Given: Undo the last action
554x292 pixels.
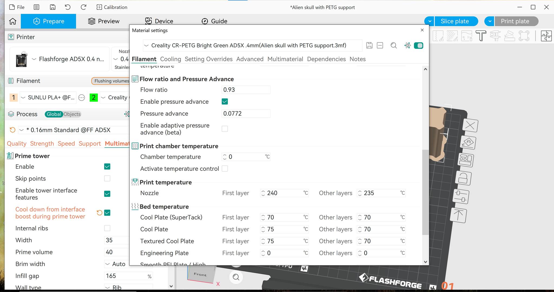Looking at the screenshot, I should [68, 7].
